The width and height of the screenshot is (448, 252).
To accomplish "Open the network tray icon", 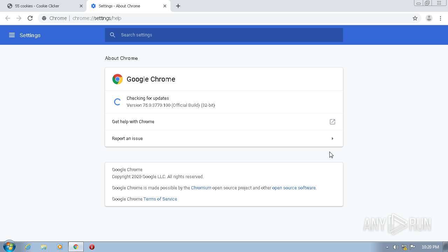I will [x=404, y=247].
